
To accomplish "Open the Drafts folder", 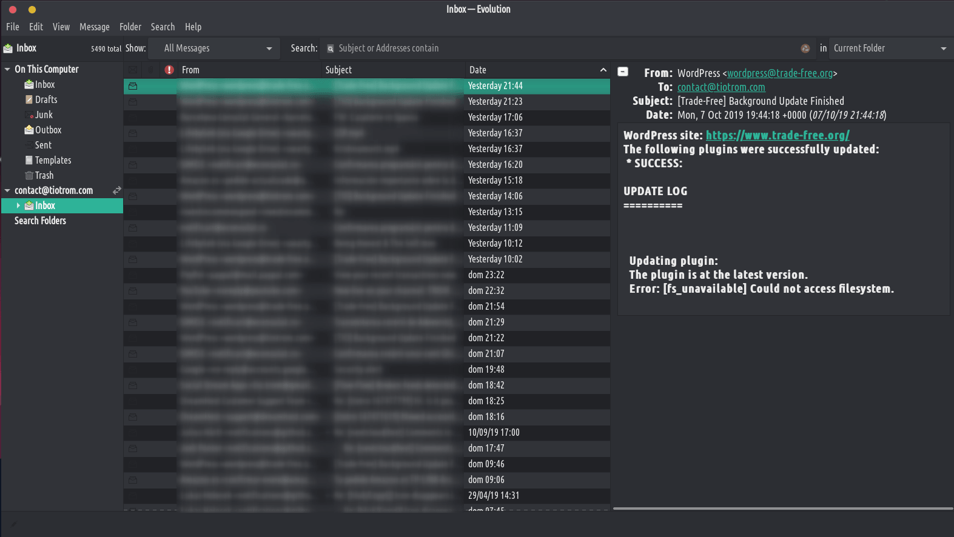I will pos(45,100).
